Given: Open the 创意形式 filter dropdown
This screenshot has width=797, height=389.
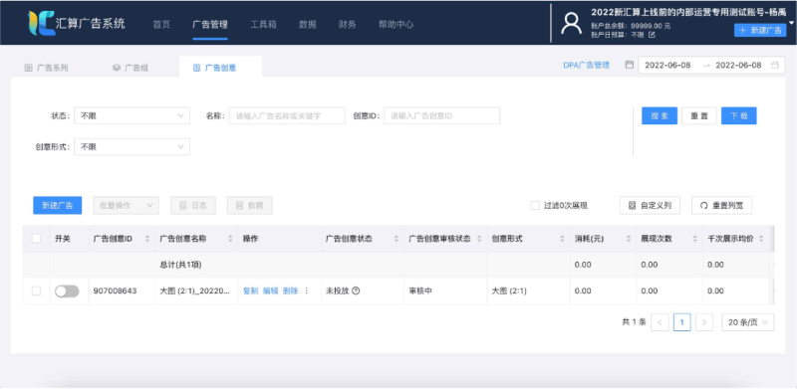Looking at the screenshot, I should [133, 147].
